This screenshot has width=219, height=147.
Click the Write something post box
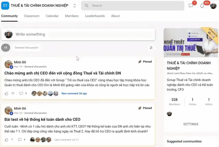[78, 34]
